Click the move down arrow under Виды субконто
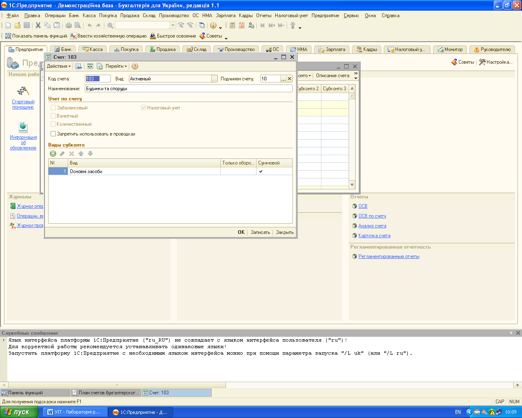This screenshot has height=418, width=522. click(90, 153)
